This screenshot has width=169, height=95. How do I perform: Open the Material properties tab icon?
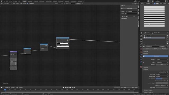(x=141, y=67)
